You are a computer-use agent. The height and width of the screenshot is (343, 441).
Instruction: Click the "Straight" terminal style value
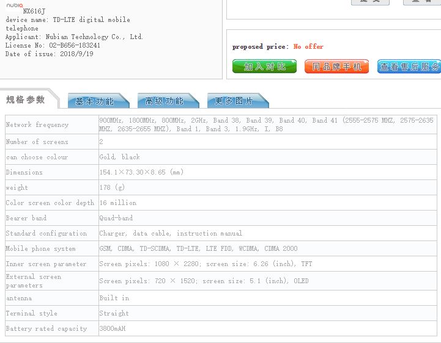(114, 313)
